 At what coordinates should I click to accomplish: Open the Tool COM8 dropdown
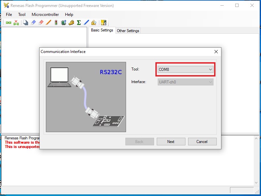185,70
